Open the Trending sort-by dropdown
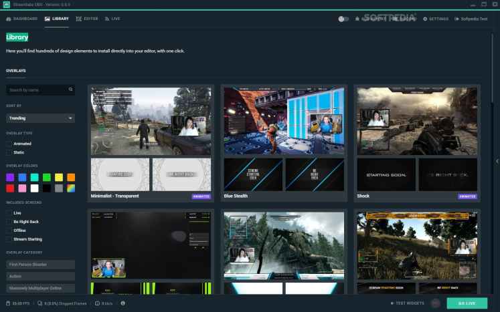500x312 pixels. (40, 118)
